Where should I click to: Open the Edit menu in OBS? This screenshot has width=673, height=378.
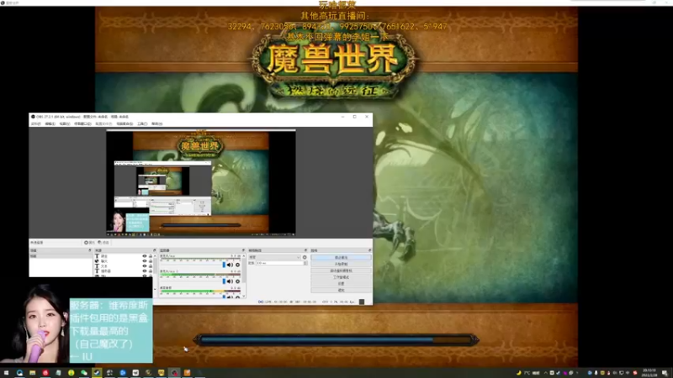(x=50, y=123)
